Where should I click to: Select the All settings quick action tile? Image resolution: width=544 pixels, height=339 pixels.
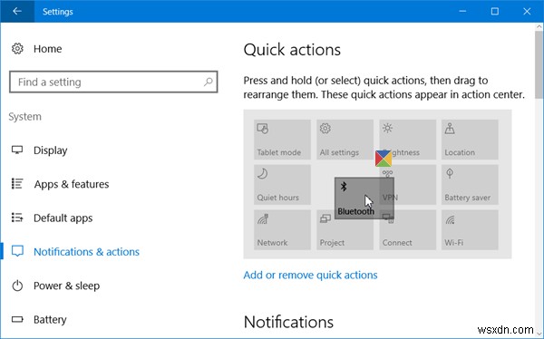click(345, 140)
